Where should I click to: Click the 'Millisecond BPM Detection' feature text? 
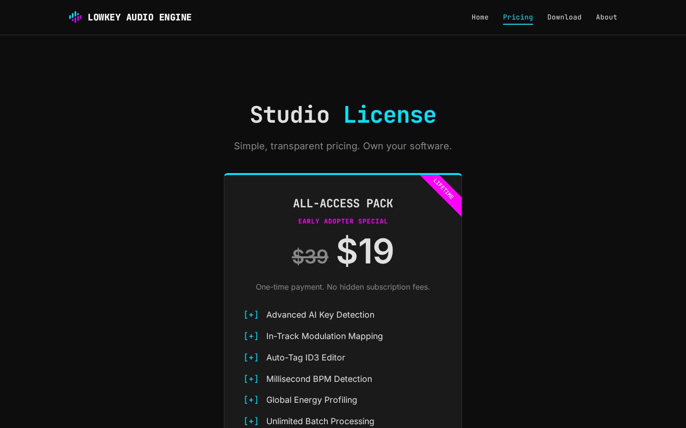[x=319, y=379]
